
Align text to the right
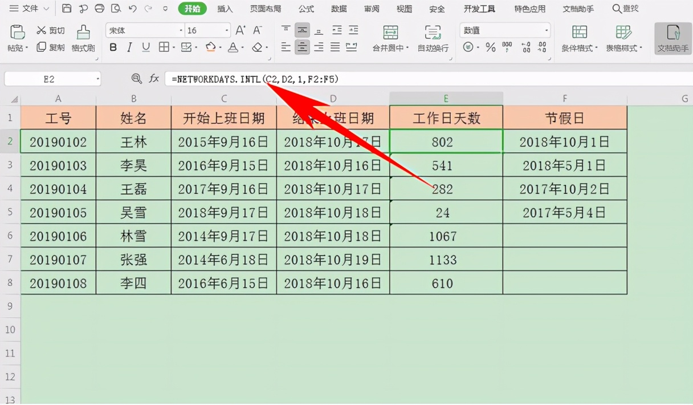pos(319,47)
